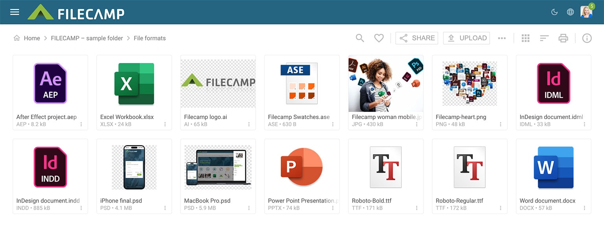Open options menu for Roboto-Bold.ttf
604x225 pixels.
tap(417, 208)
